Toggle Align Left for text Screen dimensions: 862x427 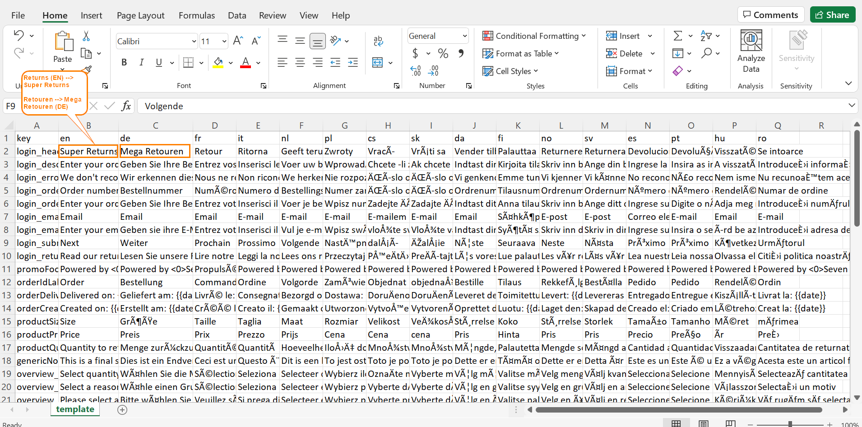pos(283,62)
